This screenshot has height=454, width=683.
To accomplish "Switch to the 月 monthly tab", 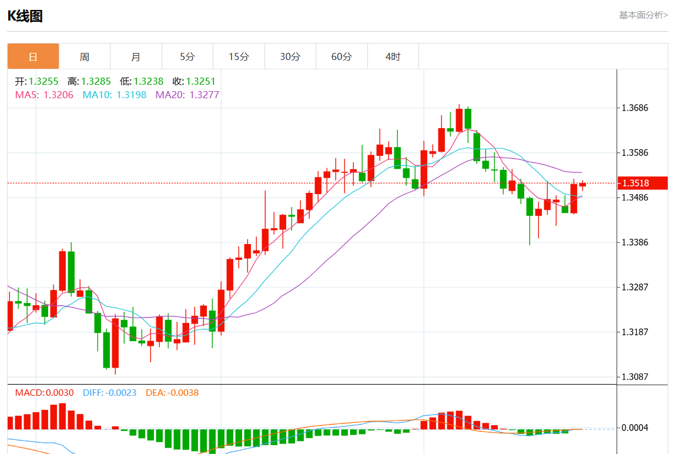I will click(136, 56).
